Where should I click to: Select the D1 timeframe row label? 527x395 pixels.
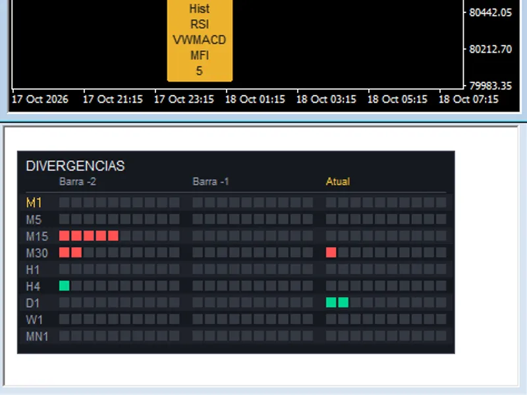pos(33,303)
